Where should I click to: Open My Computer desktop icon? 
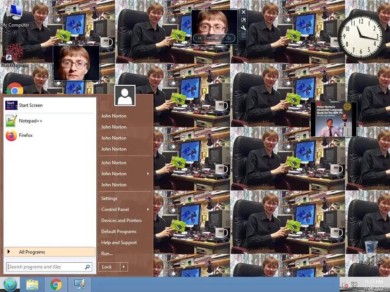click(x=15, y=16)
